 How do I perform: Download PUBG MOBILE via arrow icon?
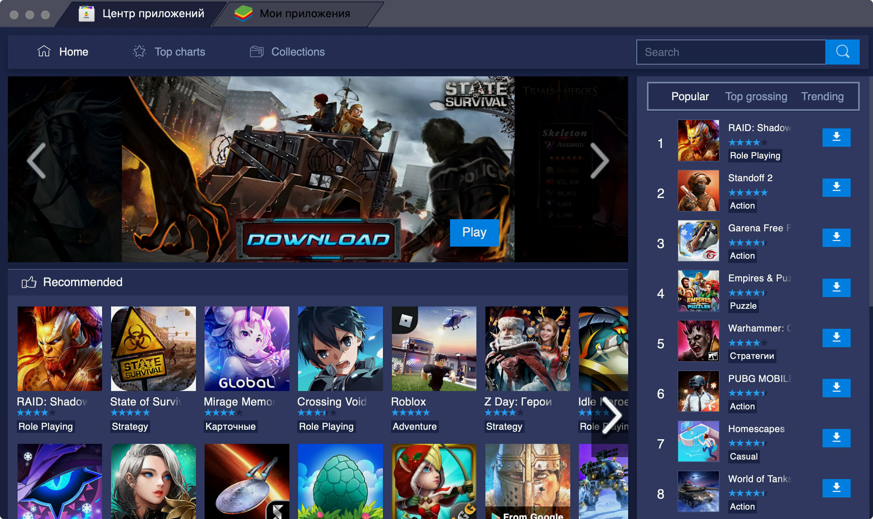pyautogui.click(x=836, y=388)
